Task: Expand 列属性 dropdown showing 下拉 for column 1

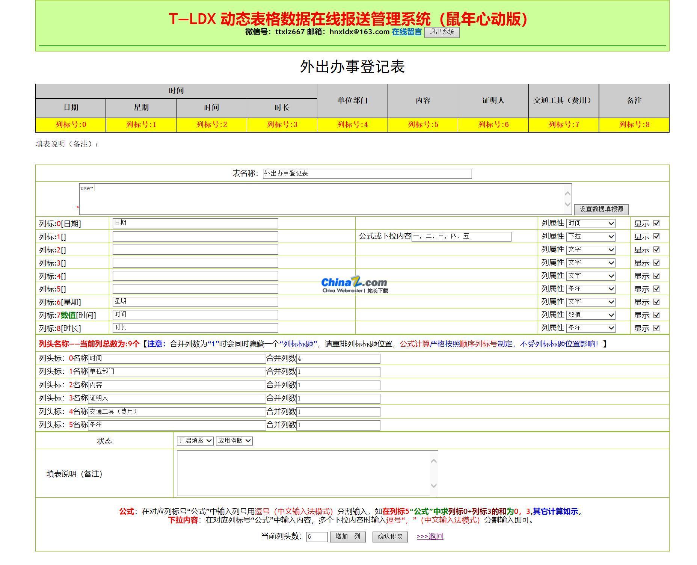Action: pyautogui.click(x=590, y=237)
